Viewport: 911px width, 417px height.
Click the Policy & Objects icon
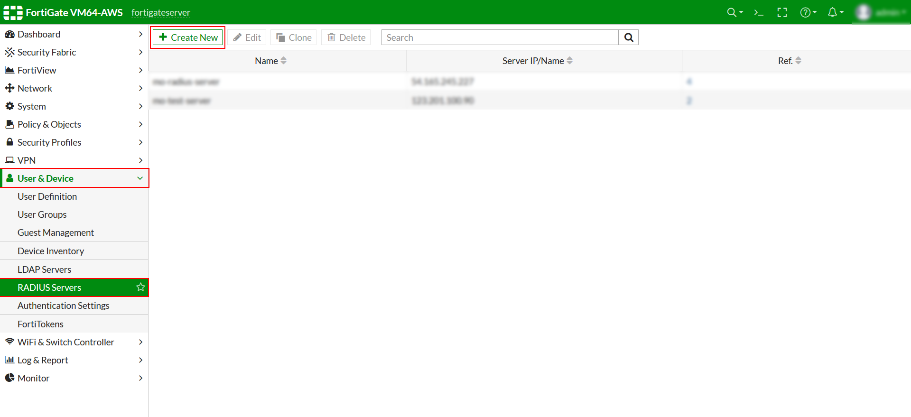9,124
